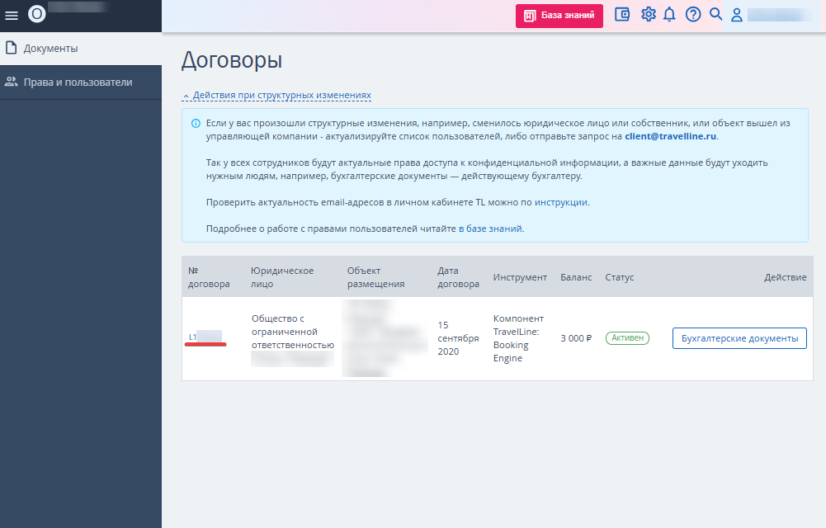Click the № договора column header
Image resolution: width=826 pixels, height=528 pixels.
click(x=209, y=277)
